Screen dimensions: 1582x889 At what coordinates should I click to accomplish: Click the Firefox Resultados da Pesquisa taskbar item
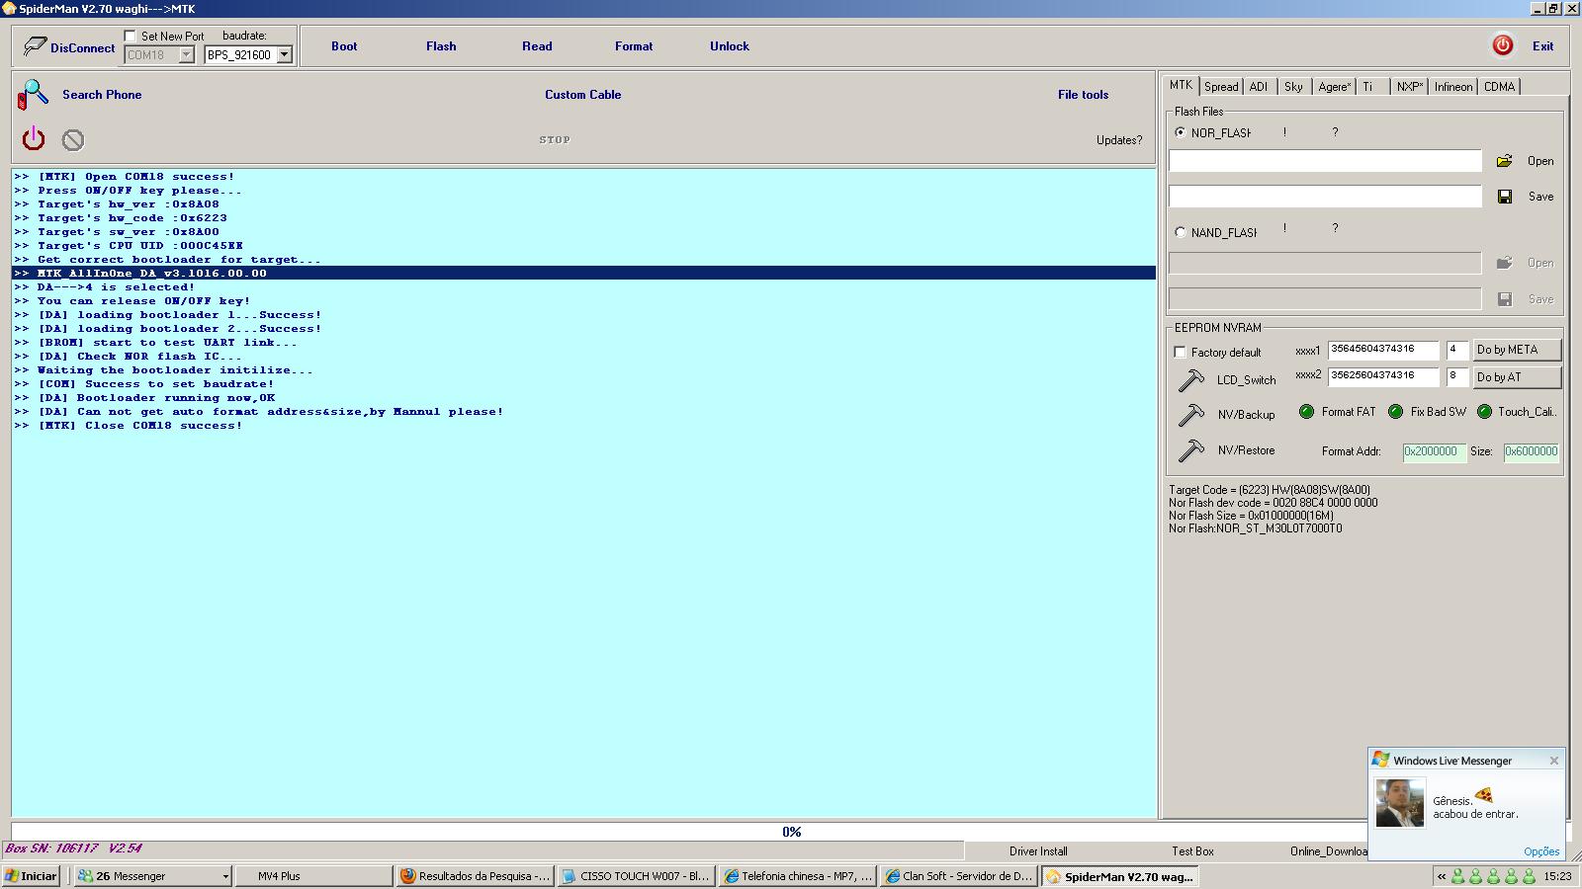(x=474, y=876)
